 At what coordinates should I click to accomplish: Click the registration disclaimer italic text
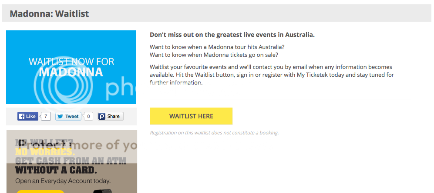click(214, 133)
